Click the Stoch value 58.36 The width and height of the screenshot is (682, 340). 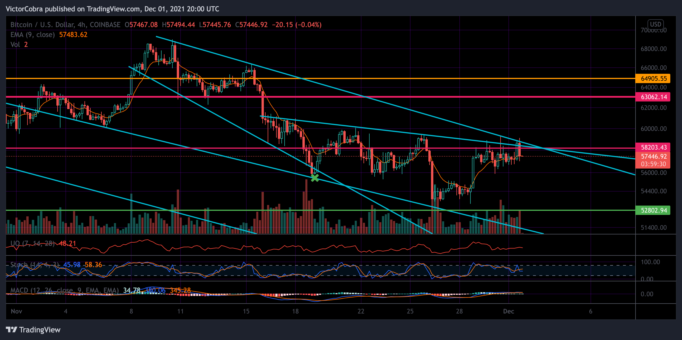coord(93,265)
